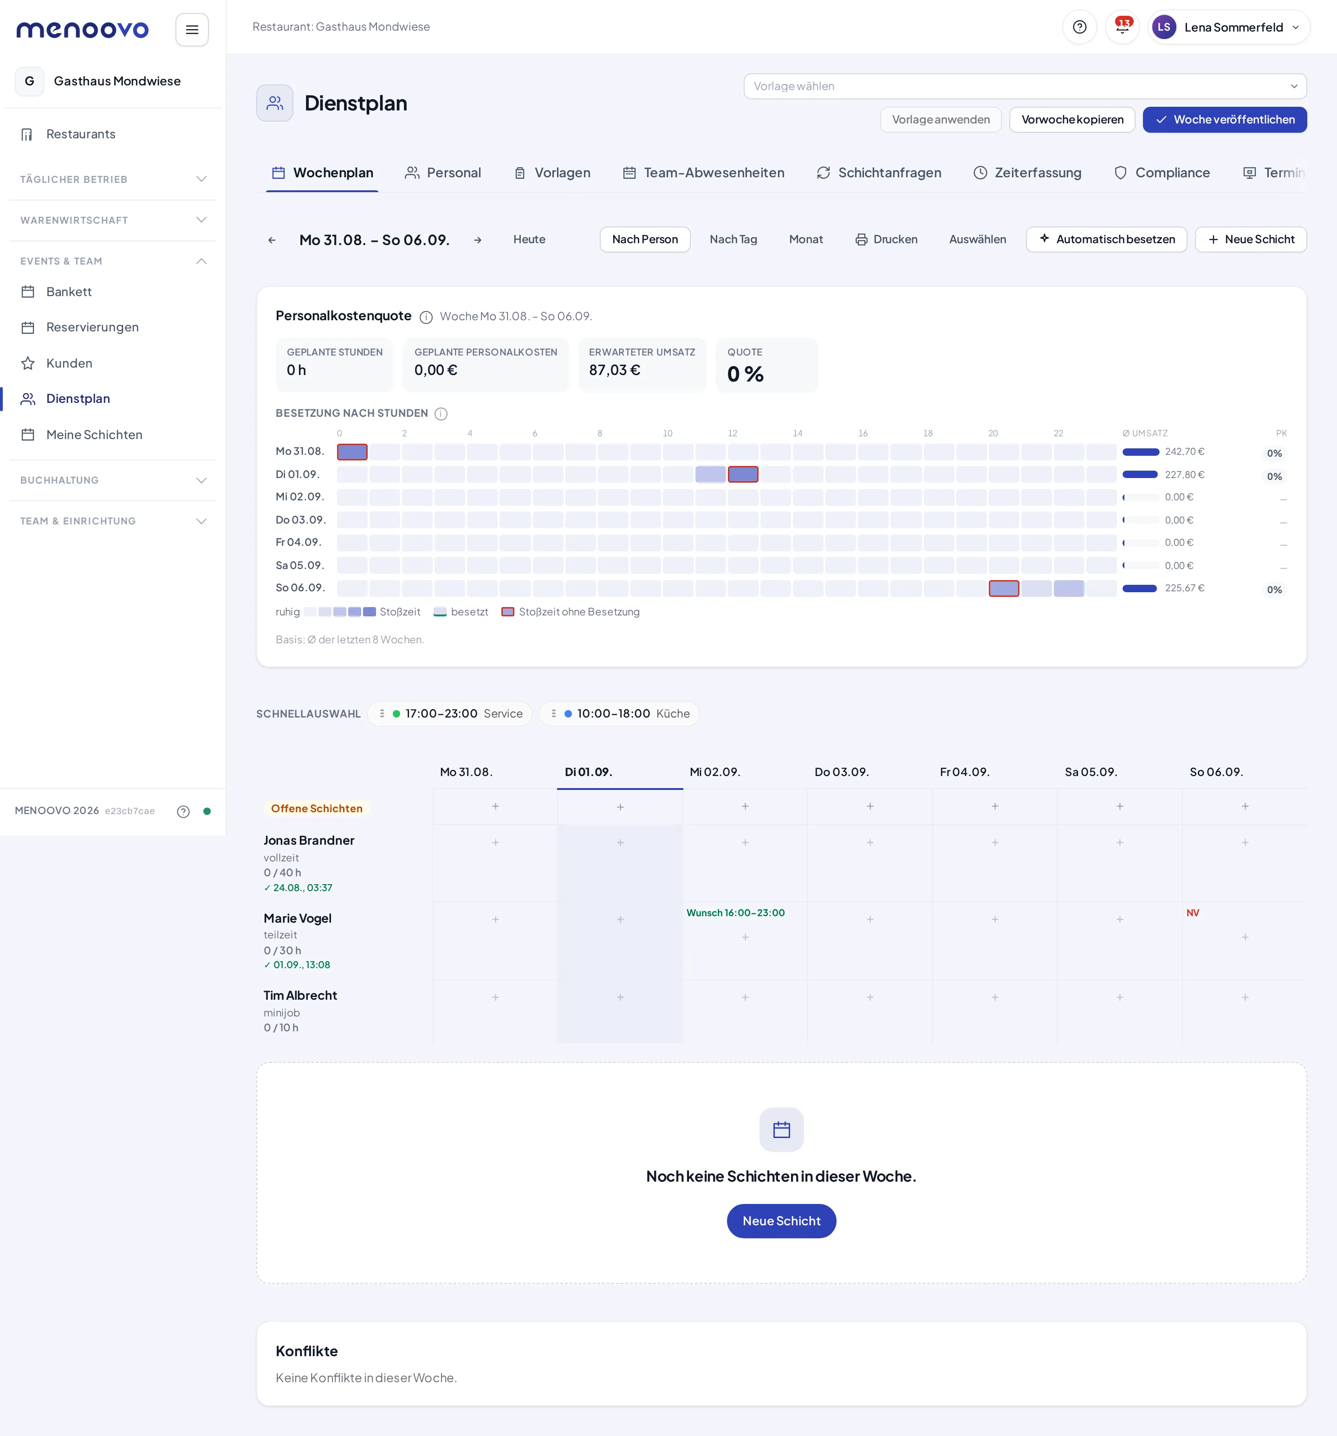This screenshot has width=1337, height=1436.
Task: Open the help question mark icon in header
Action: [x=1079, y=27]
